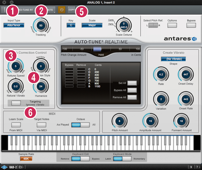
Task: Click the Amplitude Amount knob
Action: (x=150, y=121)
